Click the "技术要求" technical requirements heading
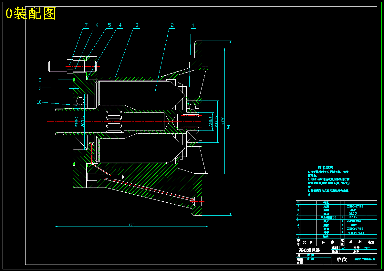The height and width of the screenshot is (271, 384). (x=326, y=167)
